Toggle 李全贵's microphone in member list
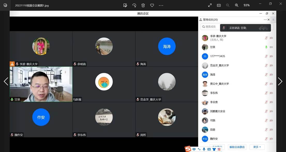Viewport: 286px width, 152px height. 266,102
